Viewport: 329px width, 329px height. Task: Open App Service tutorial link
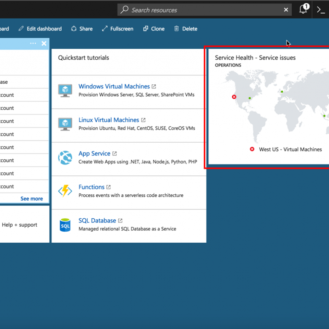click(95, 154)
